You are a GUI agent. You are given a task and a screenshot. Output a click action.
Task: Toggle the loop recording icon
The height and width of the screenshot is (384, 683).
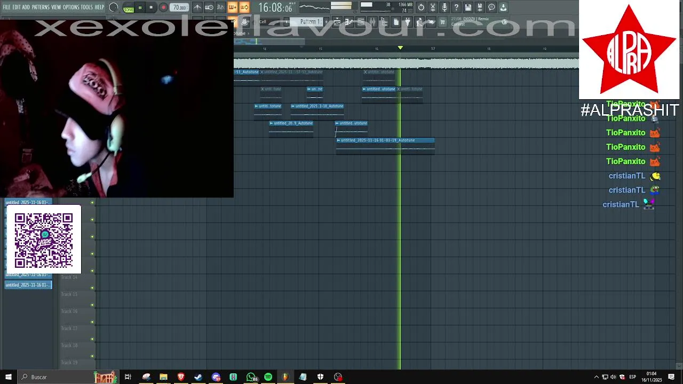pyautogui.click(x=244, y=7)
